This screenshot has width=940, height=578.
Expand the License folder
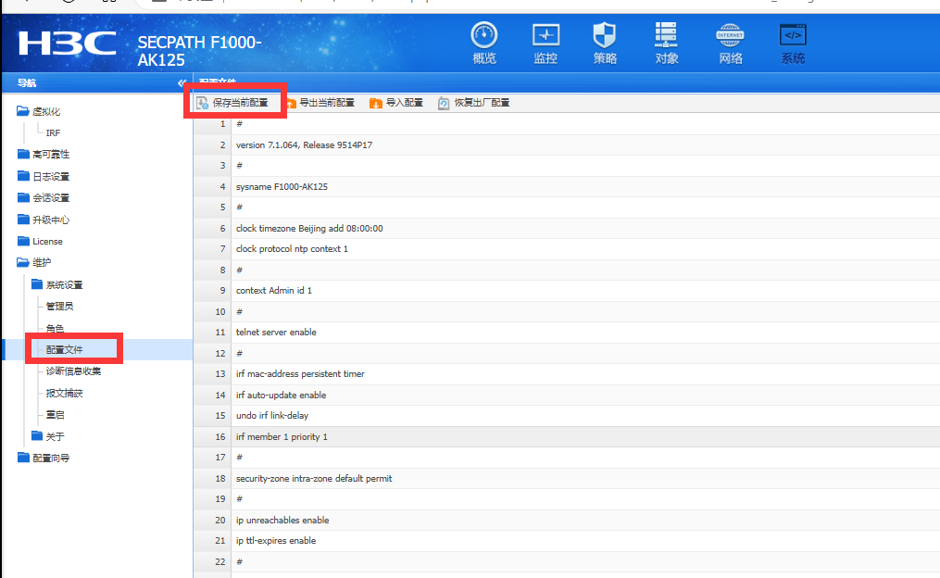pos(23,241)
